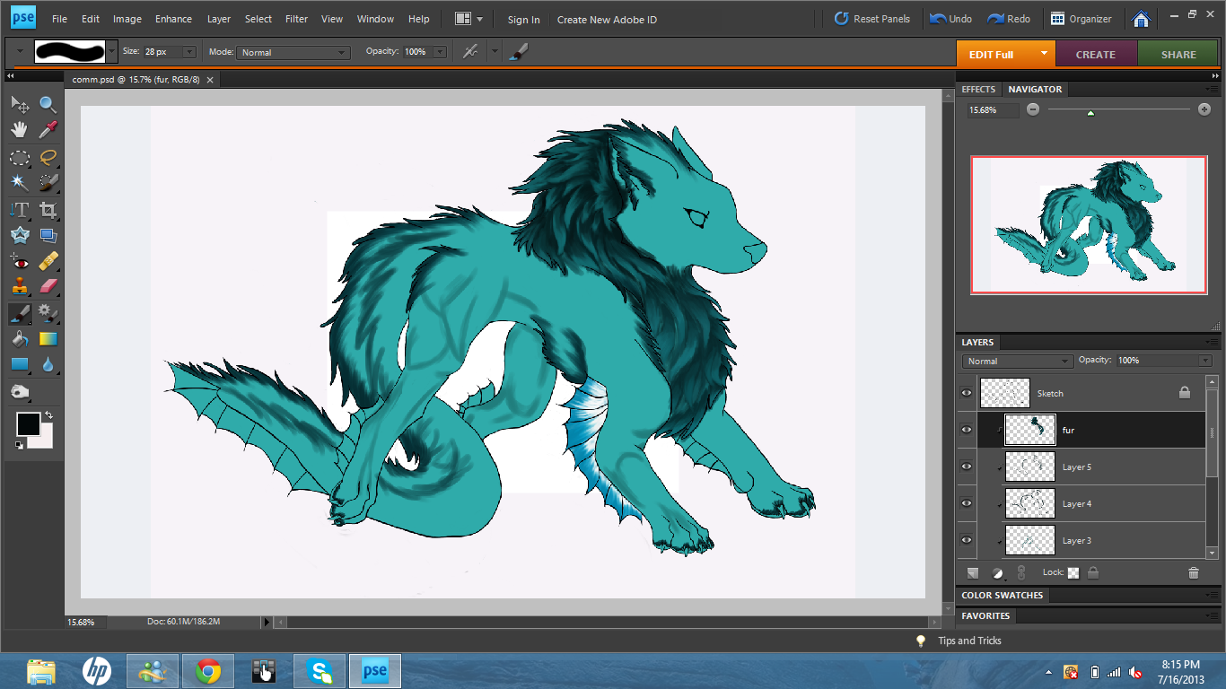Expand the layer blend mode dropdown

pos(1017,361)
